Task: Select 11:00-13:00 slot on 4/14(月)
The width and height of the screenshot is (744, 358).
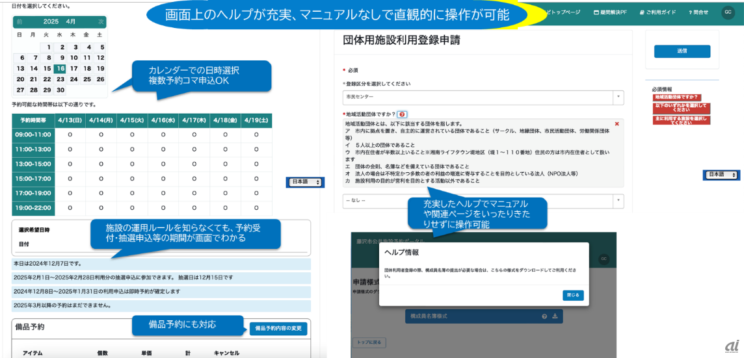Action: point(101,150)
